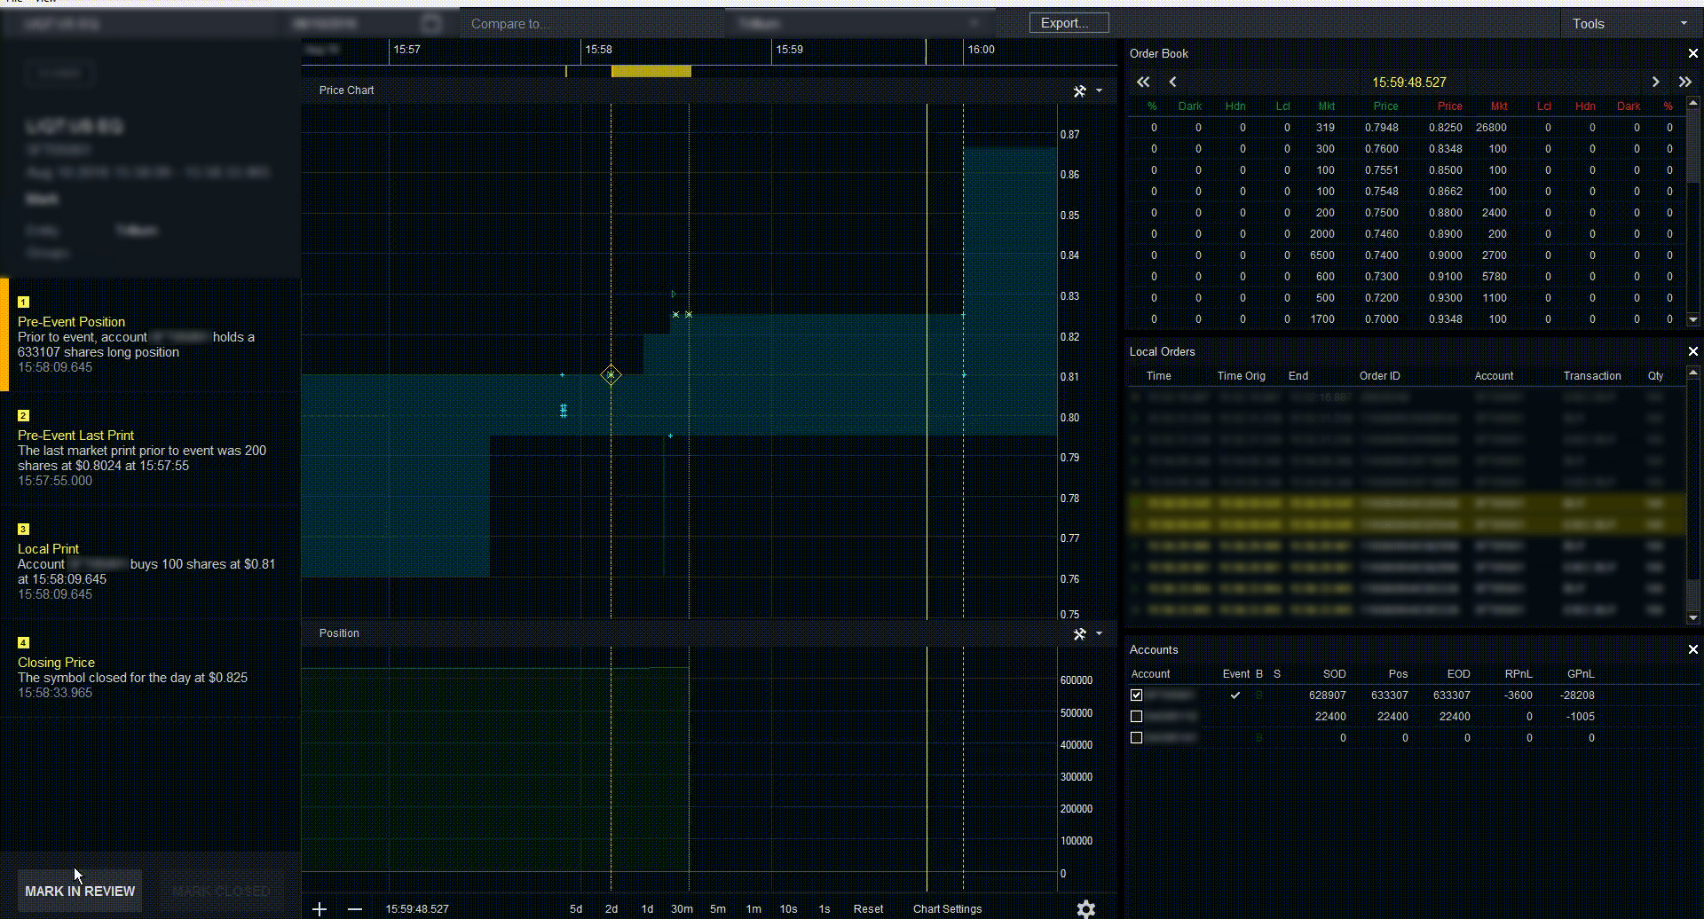Uncheck the first account checkbox
Viewport: 1704px width, 919px height.
point(1136,695)
